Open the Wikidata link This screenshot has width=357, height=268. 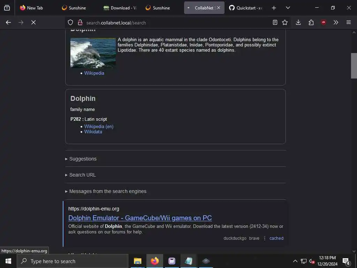tap(93, 132)
